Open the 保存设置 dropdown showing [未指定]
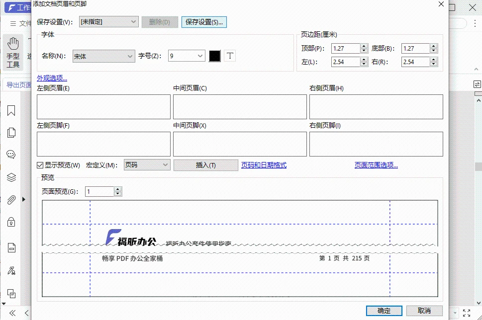Image resolution: width=482 pixels, height=320 pixels. point(109,22)
